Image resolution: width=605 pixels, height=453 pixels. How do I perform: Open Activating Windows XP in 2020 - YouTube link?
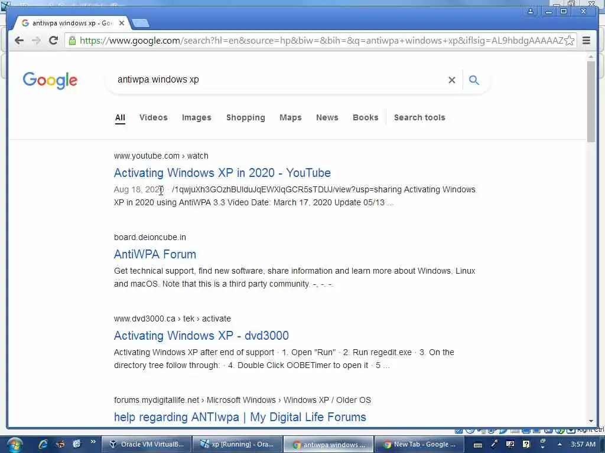222,173
